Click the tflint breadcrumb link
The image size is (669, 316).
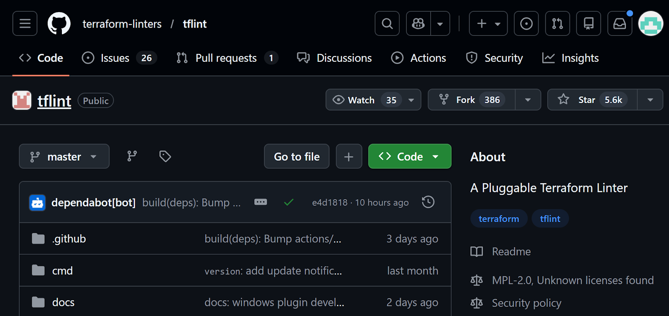coord(195,24)
